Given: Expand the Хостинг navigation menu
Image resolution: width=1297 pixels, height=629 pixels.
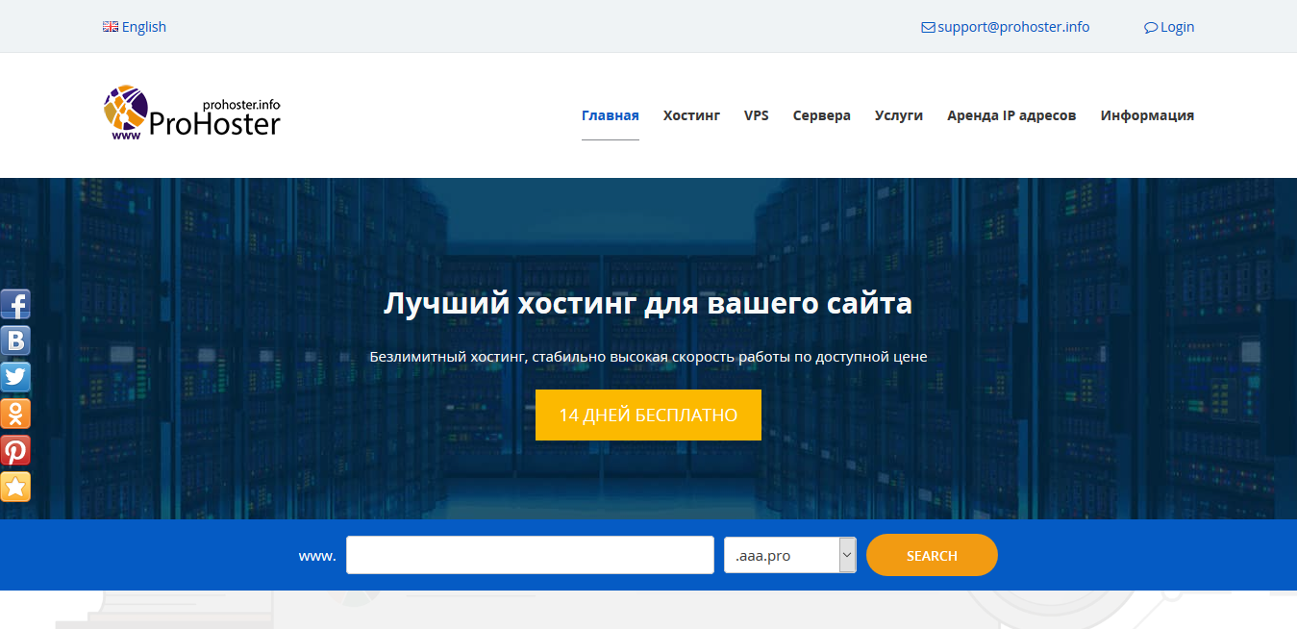Looking at the screenshot, I should pyautogui.click(x=691, y=115).
